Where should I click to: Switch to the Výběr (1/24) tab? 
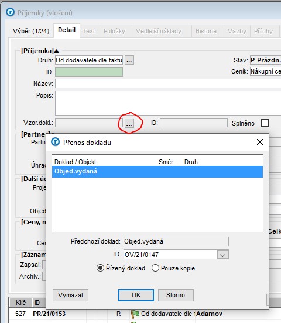coord(31,31)
